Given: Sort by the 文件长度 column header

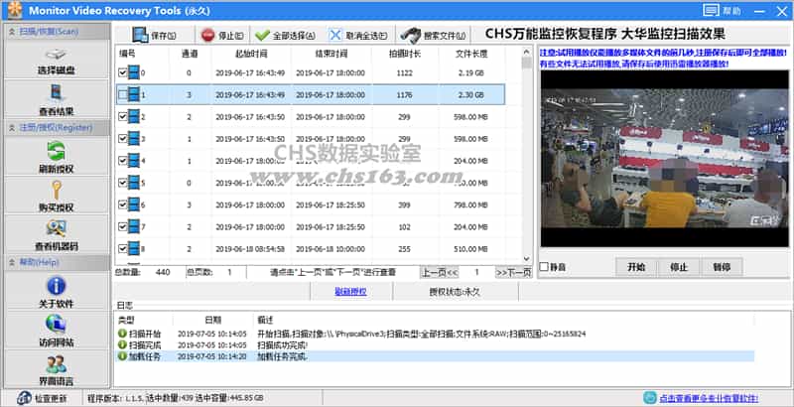Looking at the screenshot, I should pos(471,54).
